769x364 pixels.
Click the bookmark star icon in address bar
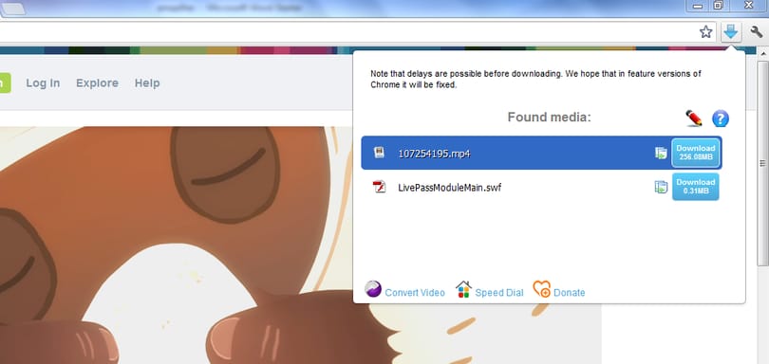(x=705, y=32)
